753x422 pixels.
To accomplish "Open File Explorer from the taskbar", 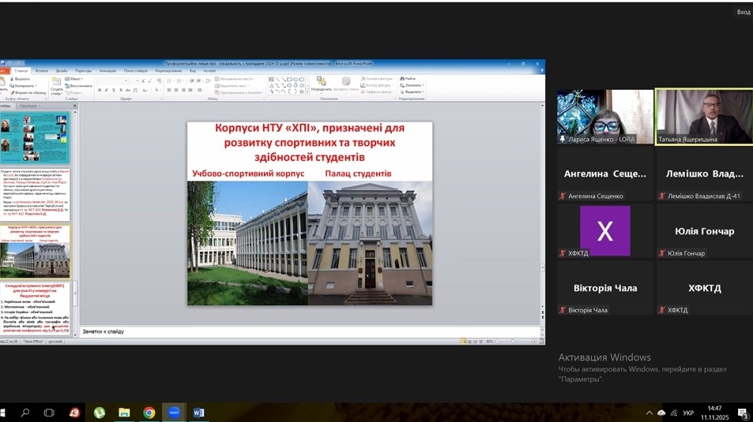I will [124, 413].
